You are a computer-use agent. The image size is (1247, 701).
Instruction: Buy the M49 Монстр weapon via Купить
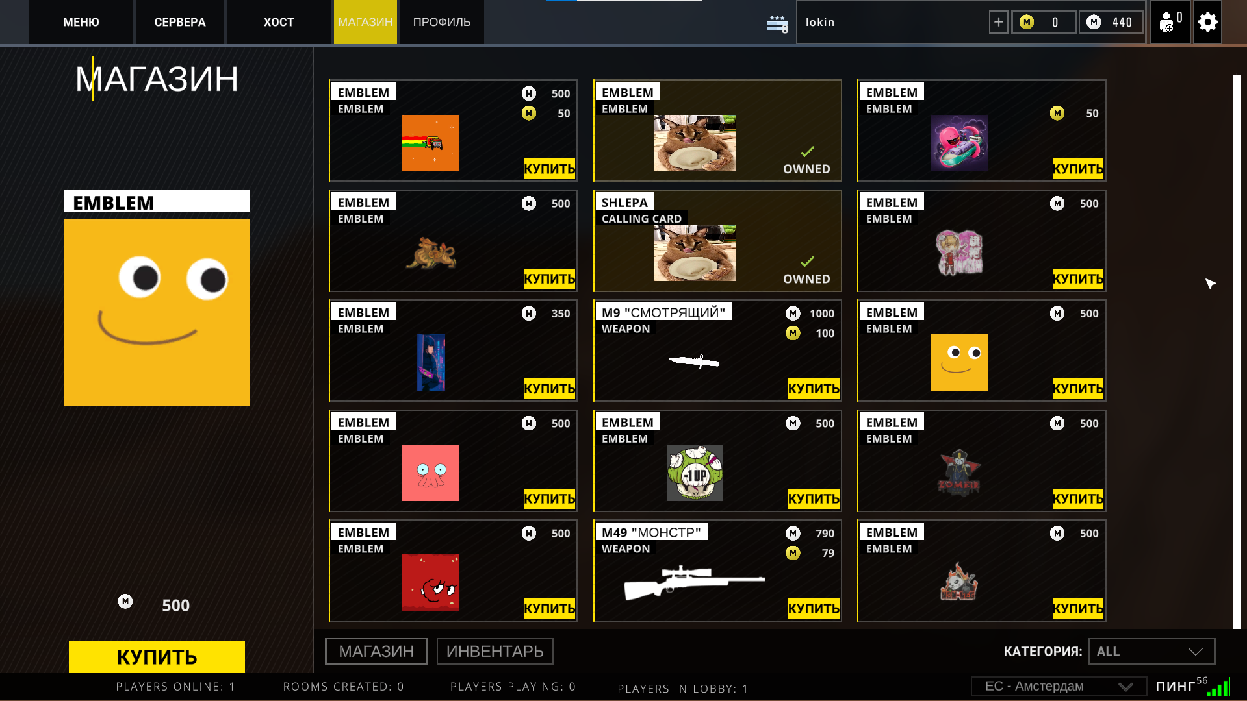point(814,609)
